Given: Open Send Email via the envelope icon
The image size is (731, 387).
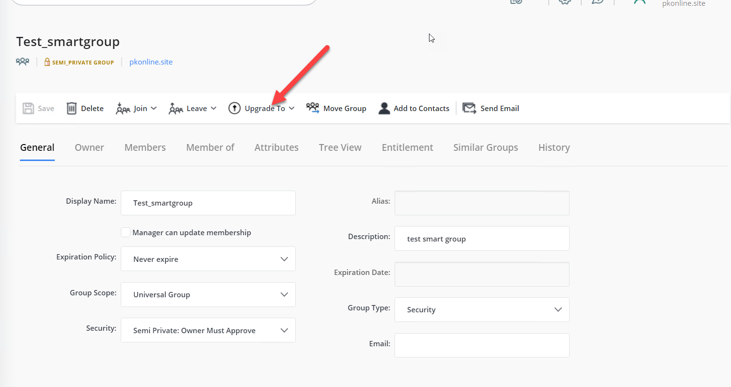Looking at the screenshot, I should [469, 108].
